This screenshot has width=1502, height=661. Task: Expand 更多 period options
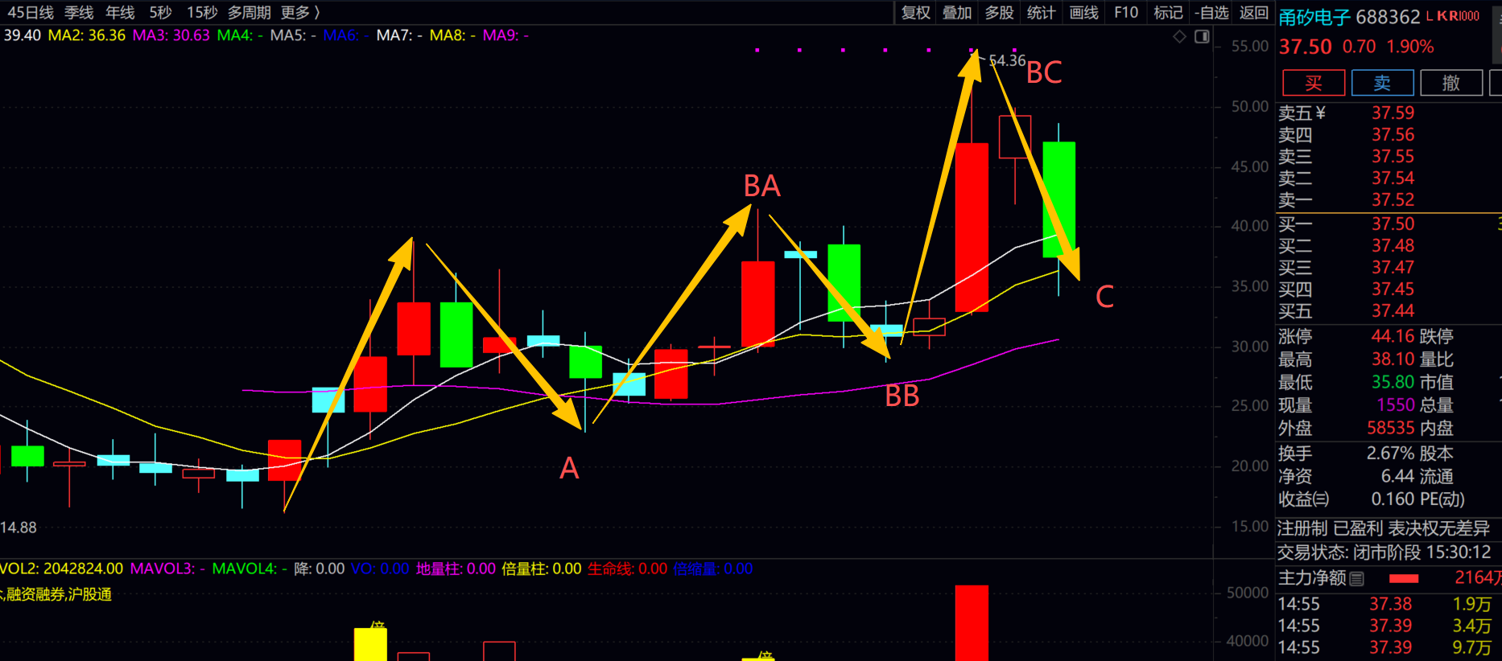pyautogui.click(x=299, y=12)
